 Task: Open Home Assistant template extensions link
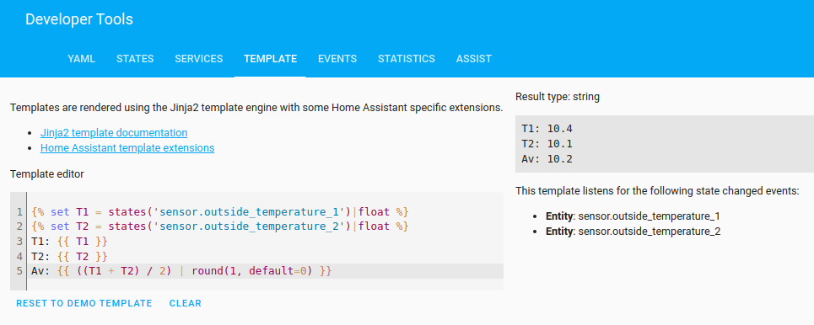pos(127,147)
